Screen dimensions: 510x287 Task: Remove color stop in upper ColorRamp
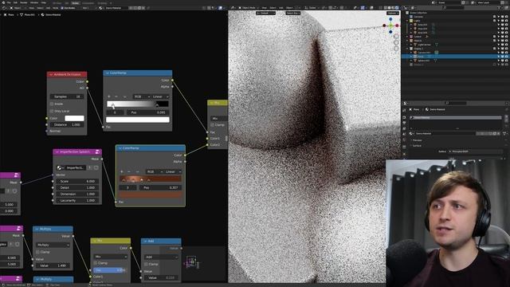(116, 96)
